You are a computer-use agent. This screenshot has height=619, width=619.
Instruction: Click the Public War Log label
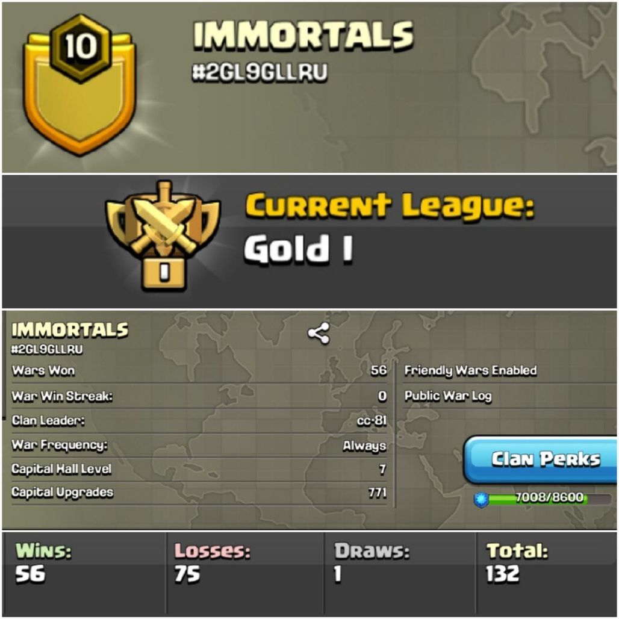[448, 396]
